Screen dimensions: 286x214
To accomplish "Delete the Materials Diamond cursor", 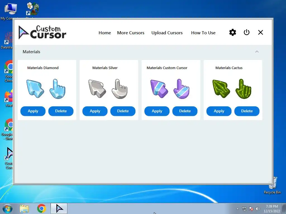I will click(x=61, y=111).
